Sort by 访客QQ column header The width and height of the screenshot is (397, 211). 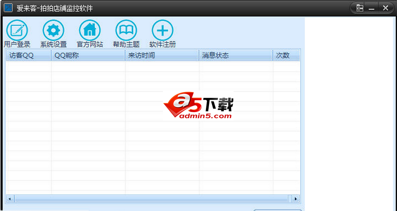click(x=29, y=55)
